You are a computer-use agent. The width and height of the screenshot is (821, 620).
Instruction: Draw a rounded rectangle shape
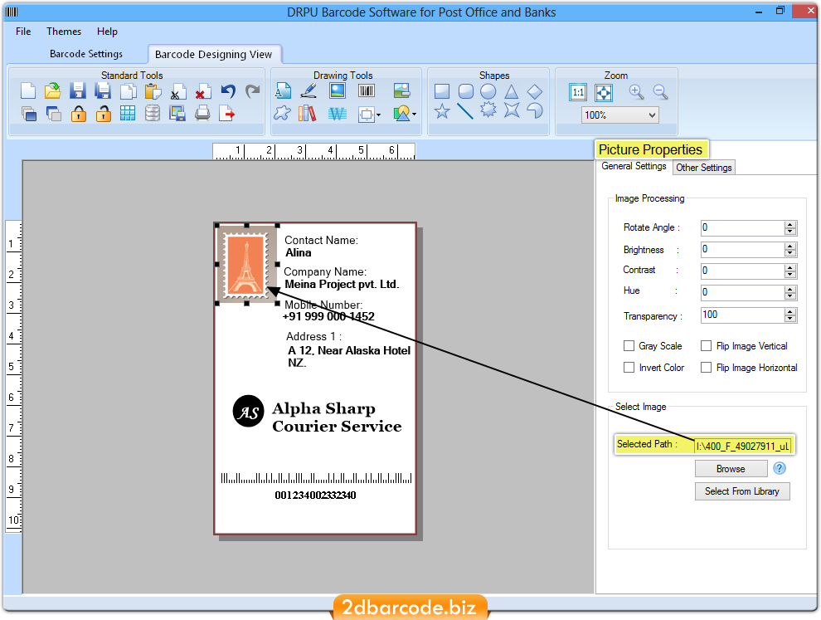click(465, 92)
